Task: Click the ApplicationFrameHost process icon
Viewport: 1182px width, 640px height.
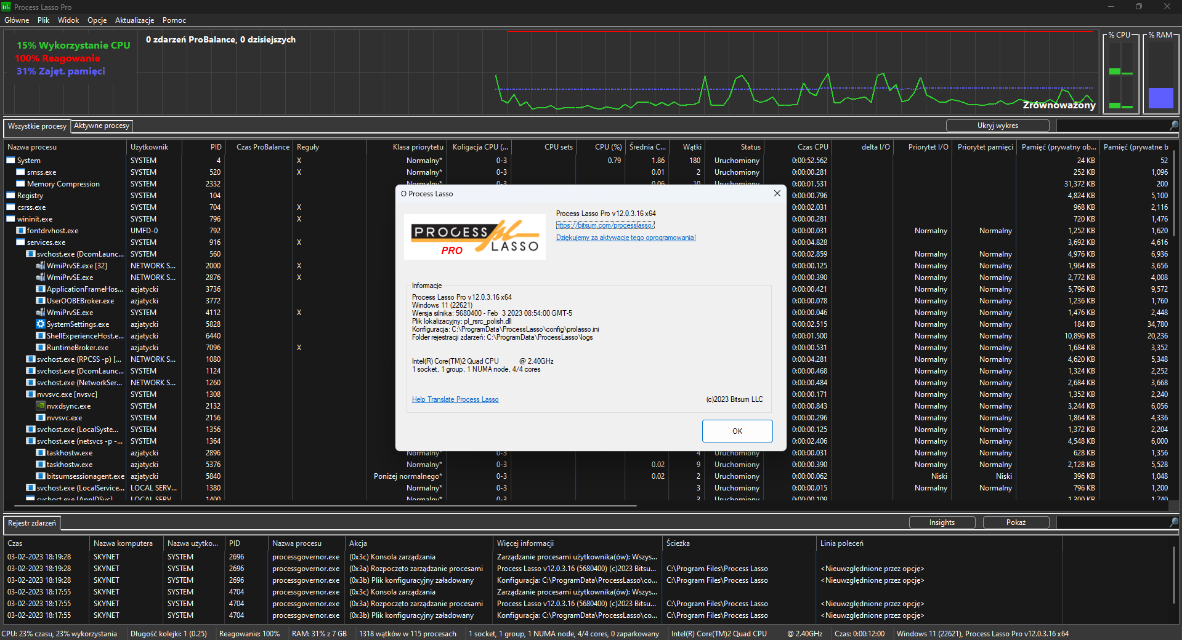Action: 41,289
